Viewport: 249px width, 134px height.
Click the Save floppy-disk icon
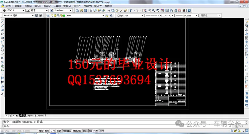coord(85,11)
